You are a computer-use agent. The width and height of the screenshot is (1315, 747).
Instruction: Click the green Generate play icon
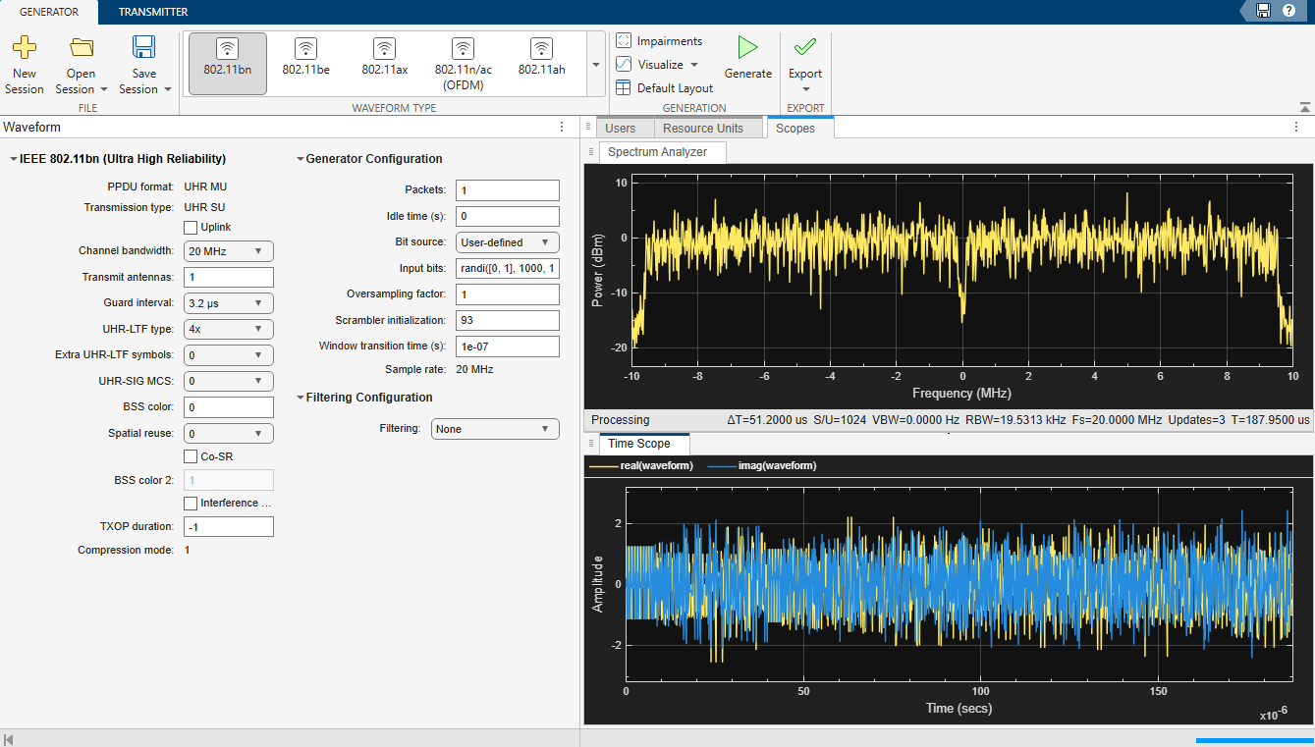pyautogui.click(x=748, y=47)
